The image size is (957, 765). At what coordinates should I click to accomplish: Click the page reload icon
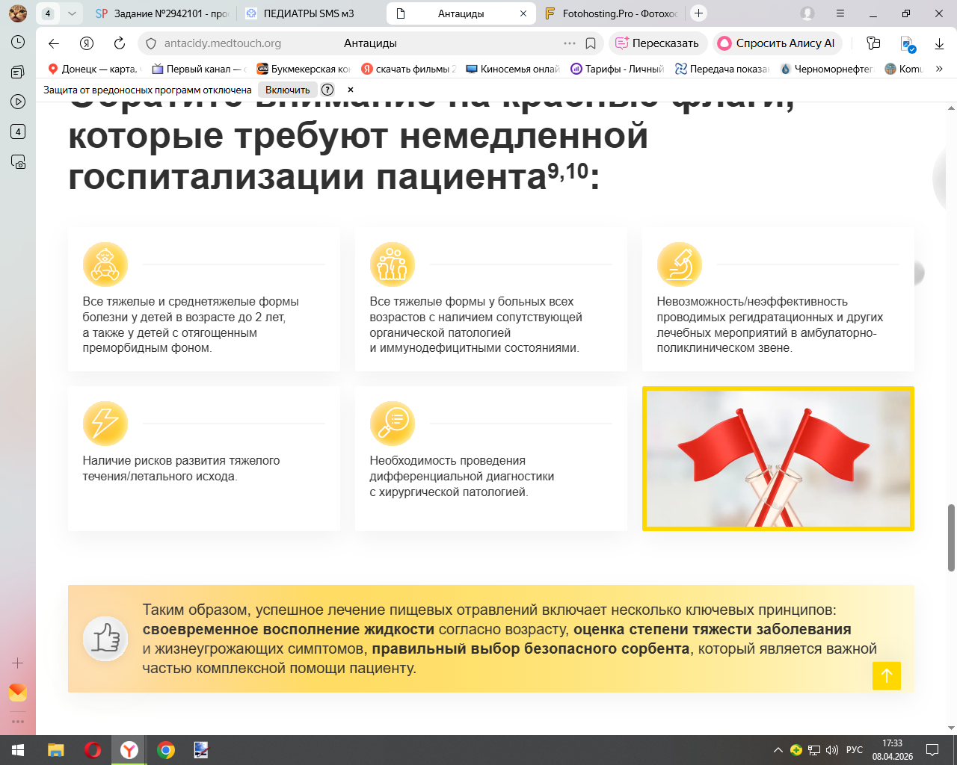120,43
